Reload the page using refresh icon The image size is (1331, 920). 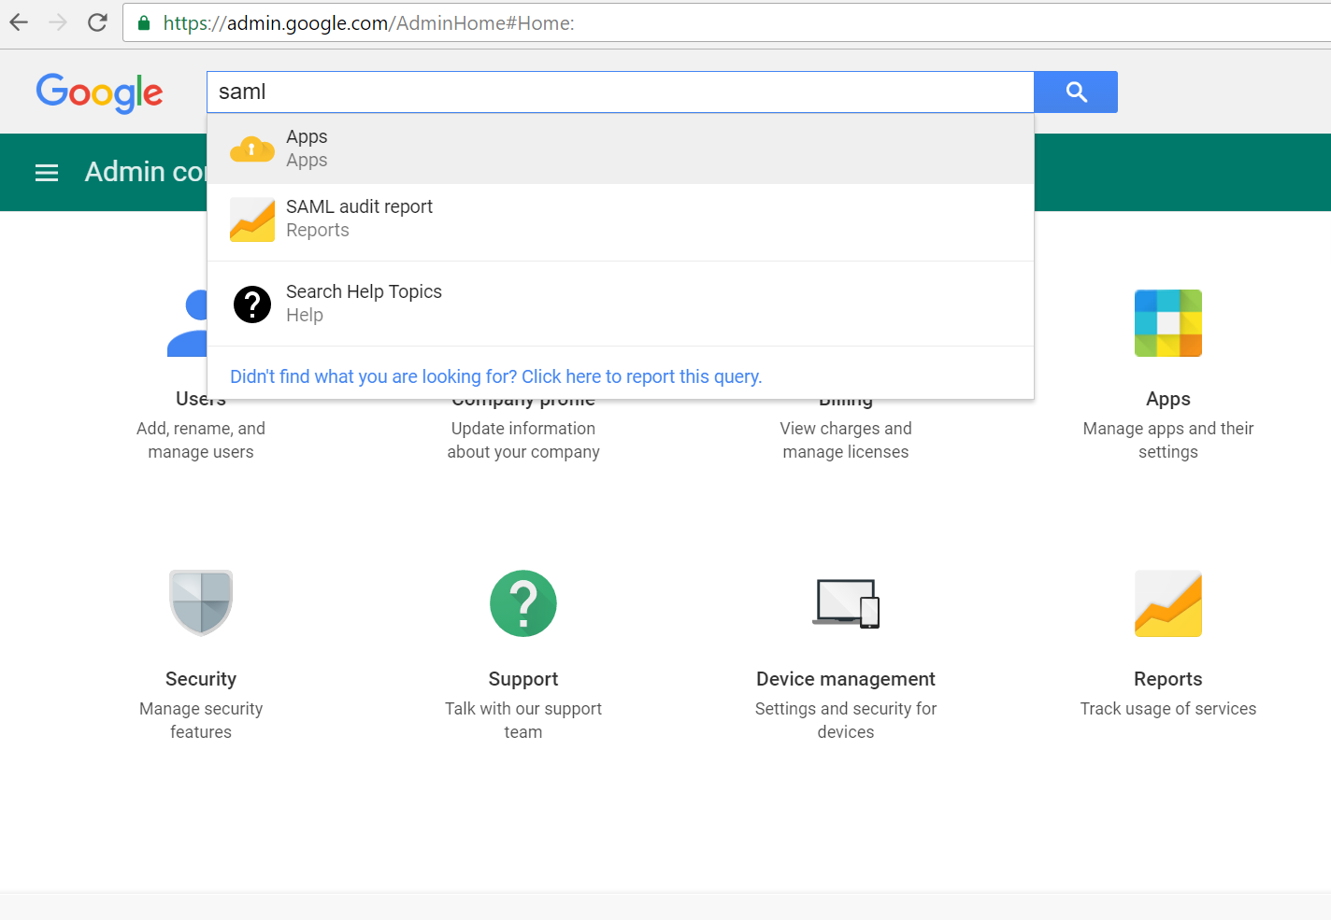pyautogui.click(x=96, y=22)
